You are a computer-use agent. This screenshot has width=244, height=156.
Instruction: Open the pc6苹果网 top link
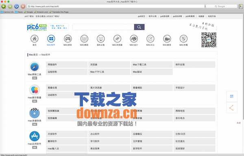coord(190,16)
